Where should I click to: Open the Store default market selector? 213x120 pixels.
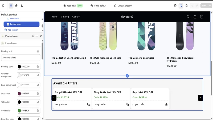(98, 6)
